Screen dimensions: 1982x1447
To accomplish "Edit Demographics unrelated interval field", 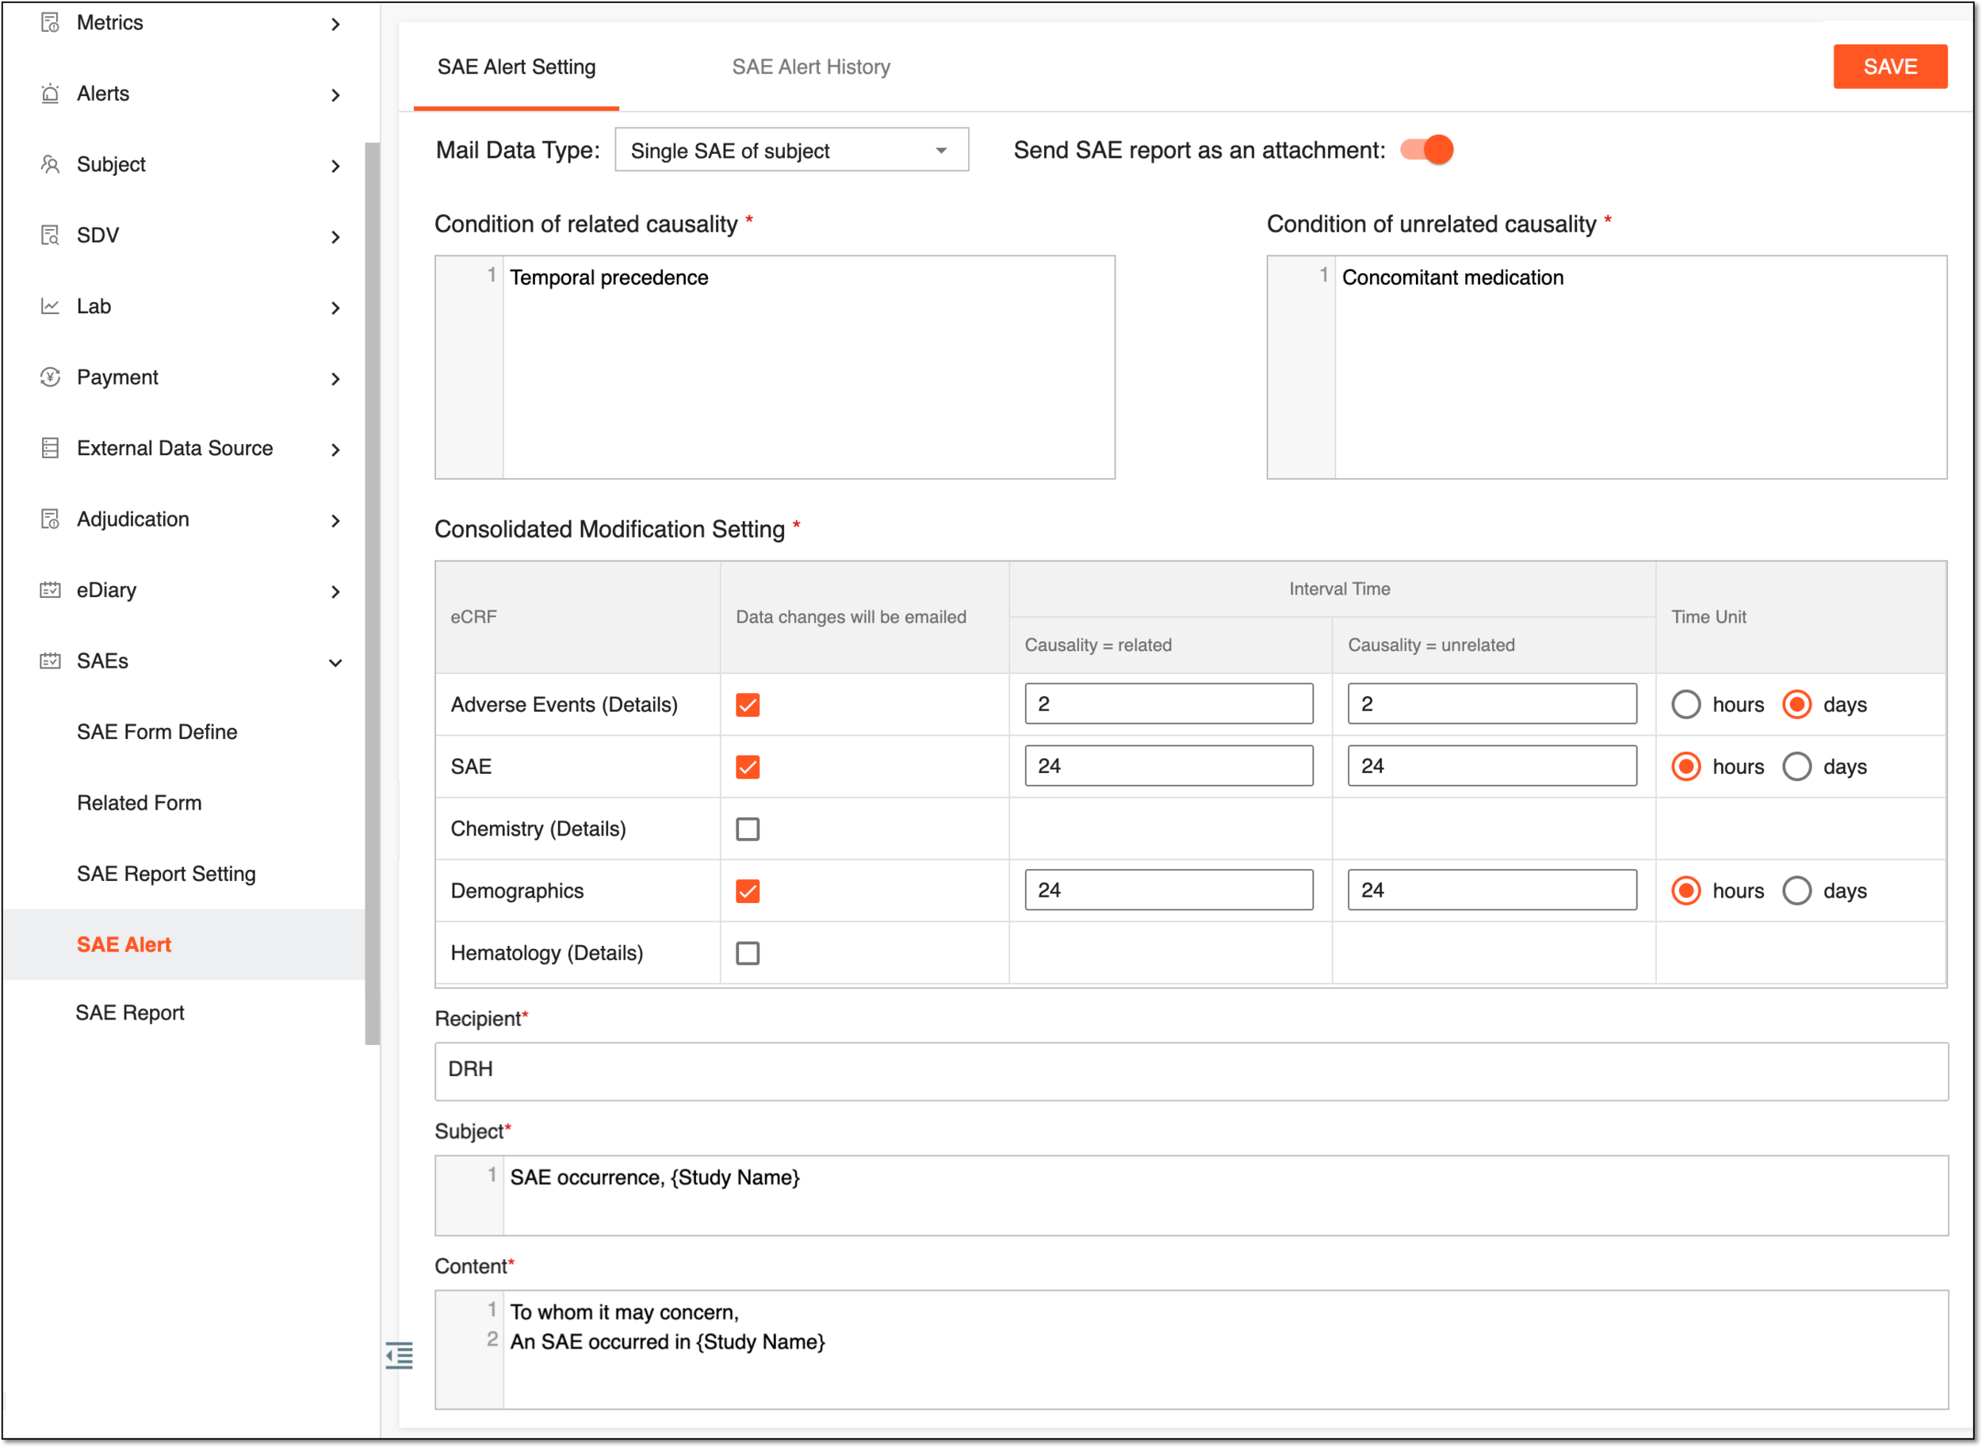I will point(1492,891).
